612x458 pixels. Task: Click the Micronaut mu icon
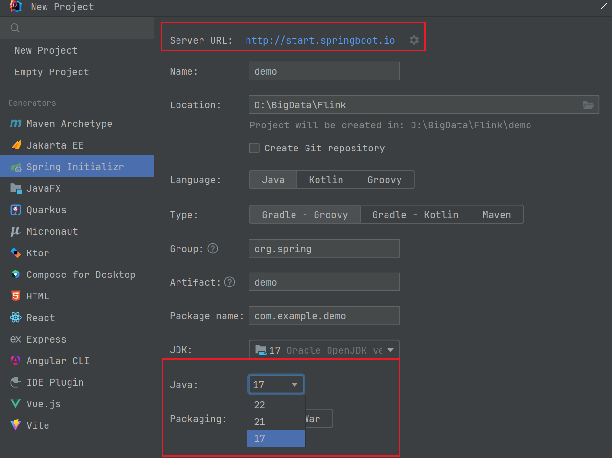coord(16,231)
